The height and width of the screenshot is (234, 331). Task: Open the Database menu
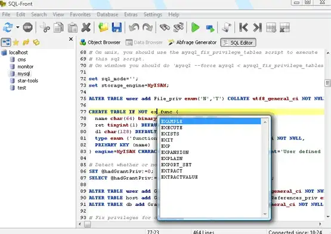coord(107,14)
